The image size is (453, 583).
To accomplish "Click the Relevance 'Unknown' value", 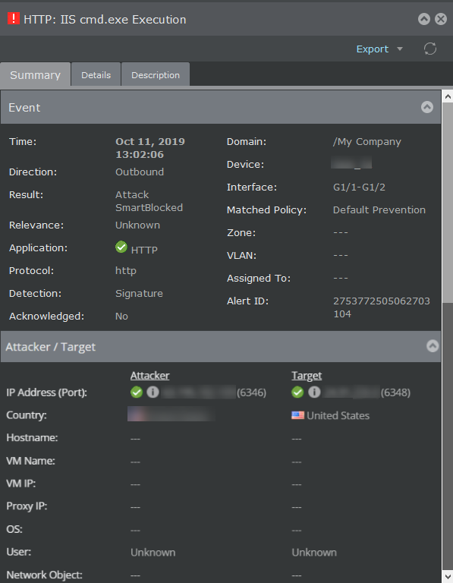I will 137,225.
